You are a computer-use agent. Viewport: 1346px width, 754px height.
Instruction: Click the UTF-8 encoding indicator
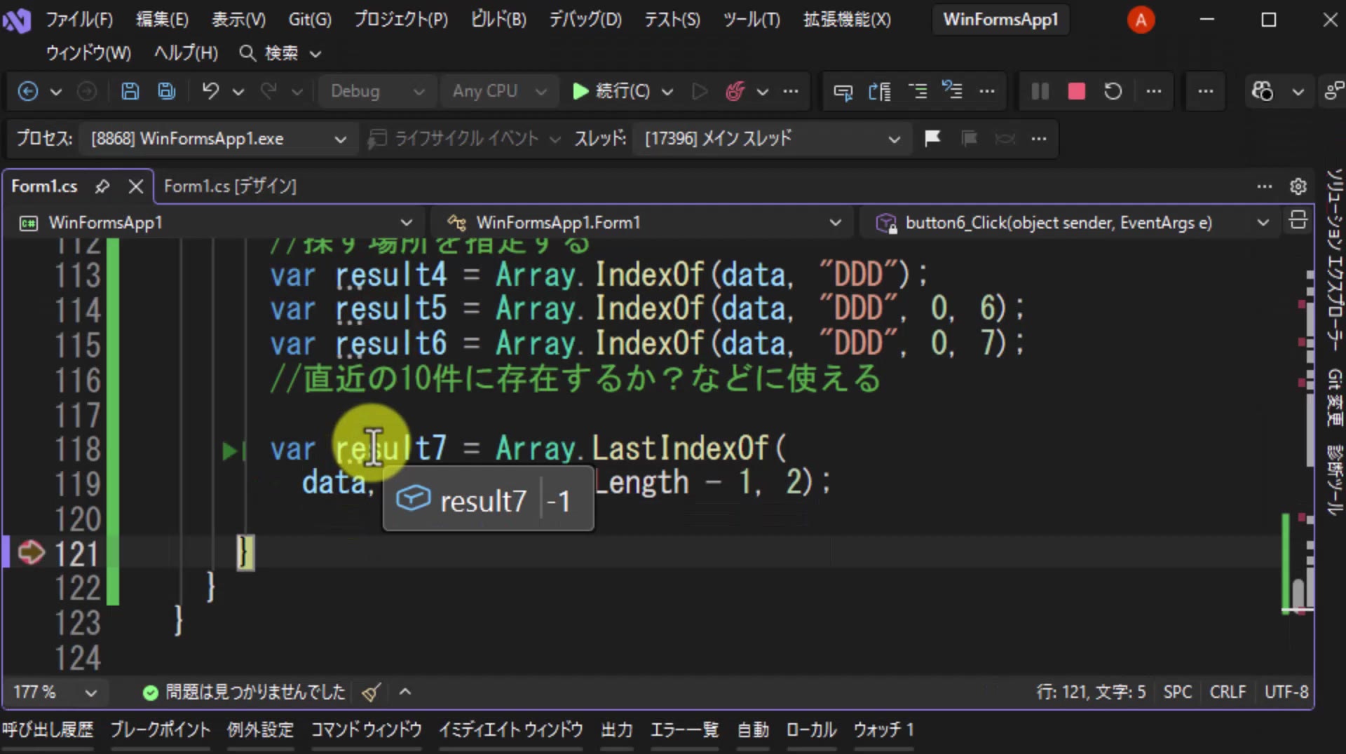click(x=1286, y=692)
